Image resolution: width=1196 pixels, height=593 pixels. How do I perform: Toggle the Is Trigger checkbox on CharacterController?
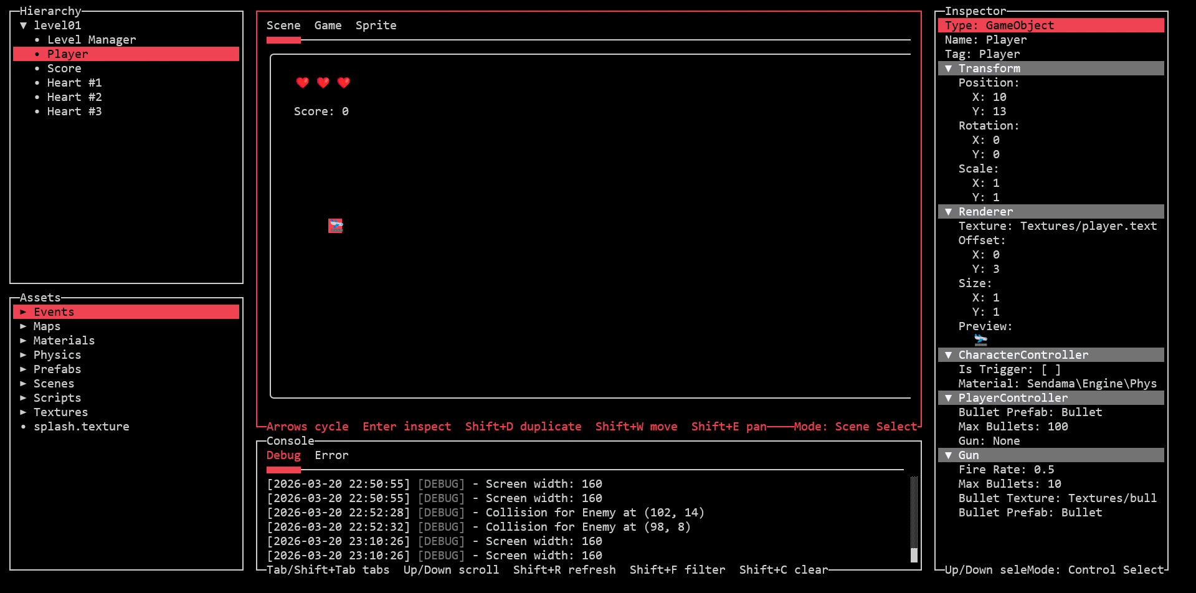tap(1051, 369)
